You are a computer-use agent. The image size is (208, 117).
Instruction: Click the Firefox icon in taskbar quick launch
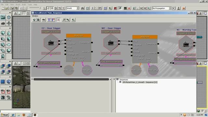coord(24,115)
